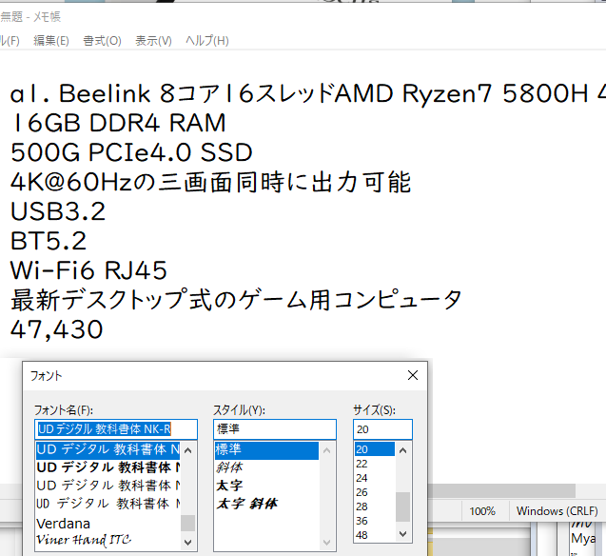Click the font list scrollbar thumb
The image size is (606, 556).
point(188,524)
